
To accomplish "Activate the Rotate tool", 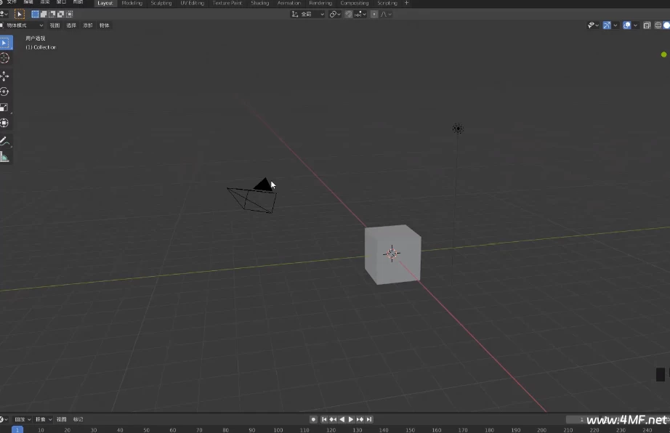I will 5,92.
